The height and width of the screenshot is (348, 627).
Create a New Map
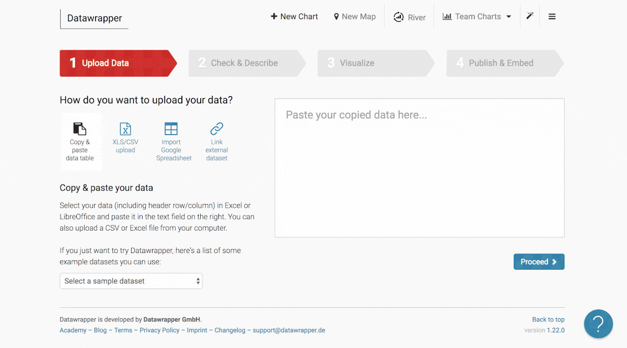[355, 17]
